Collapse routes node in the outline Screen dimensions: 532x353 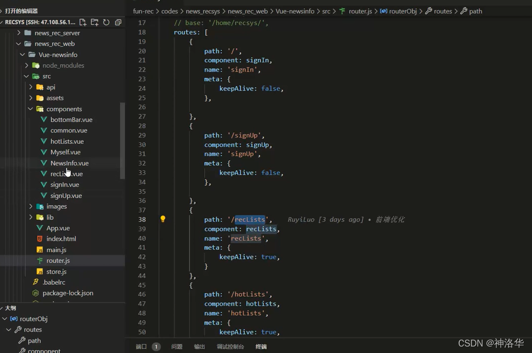click(9, 330)
